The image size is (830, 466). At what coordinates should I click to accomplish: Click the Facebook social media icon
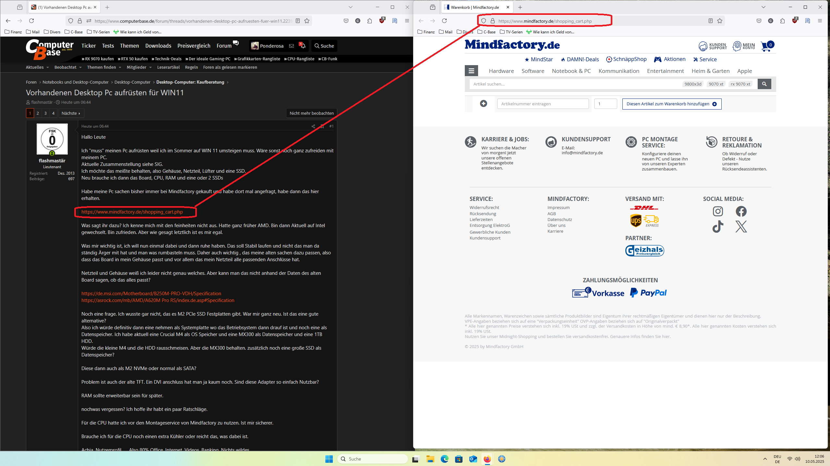[741, 211]
